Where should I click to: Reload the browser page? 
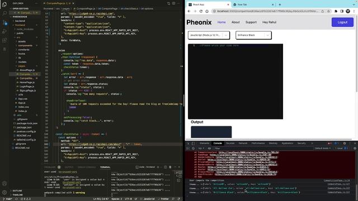click(201, 11)
